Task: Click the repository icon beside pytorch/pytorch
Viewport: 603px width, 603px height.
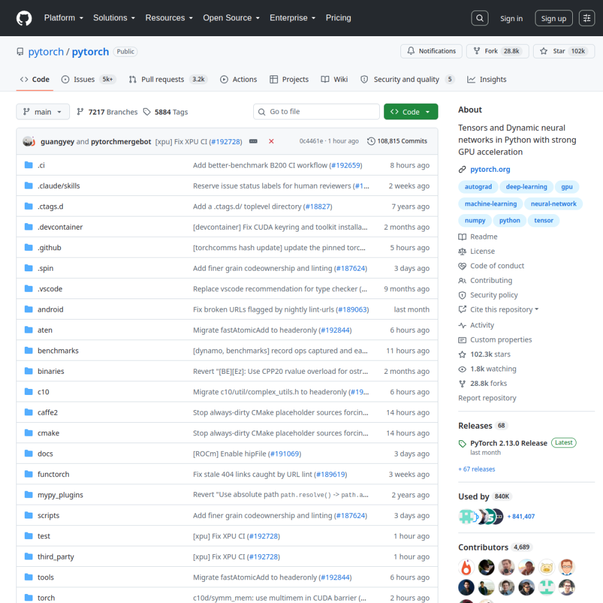Action: pos(20,51)
